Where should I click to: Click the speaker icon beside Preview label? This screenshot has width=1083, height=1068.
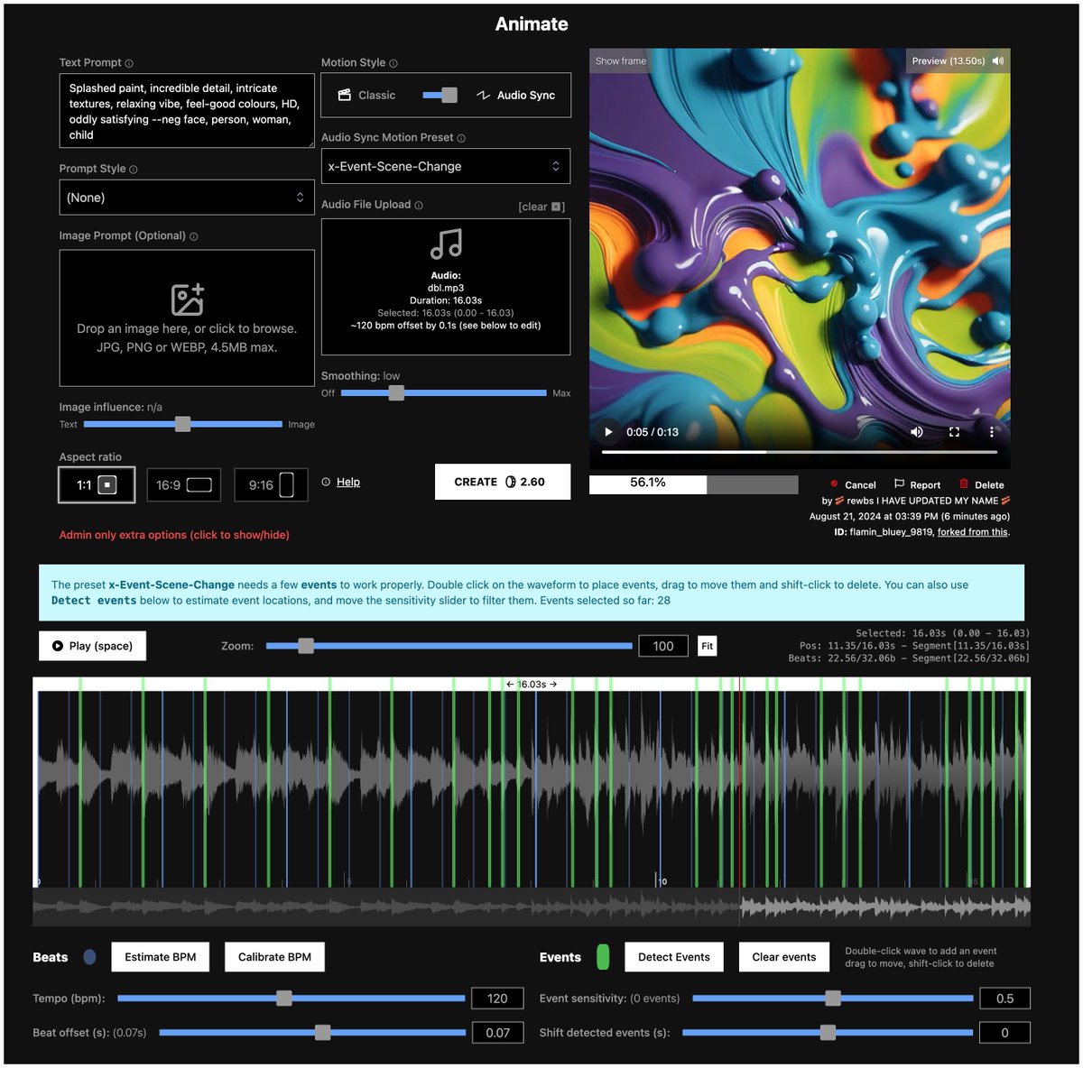pos(997,61)
